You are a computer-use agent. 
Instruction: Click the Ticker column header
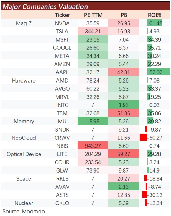pos(62,15)
